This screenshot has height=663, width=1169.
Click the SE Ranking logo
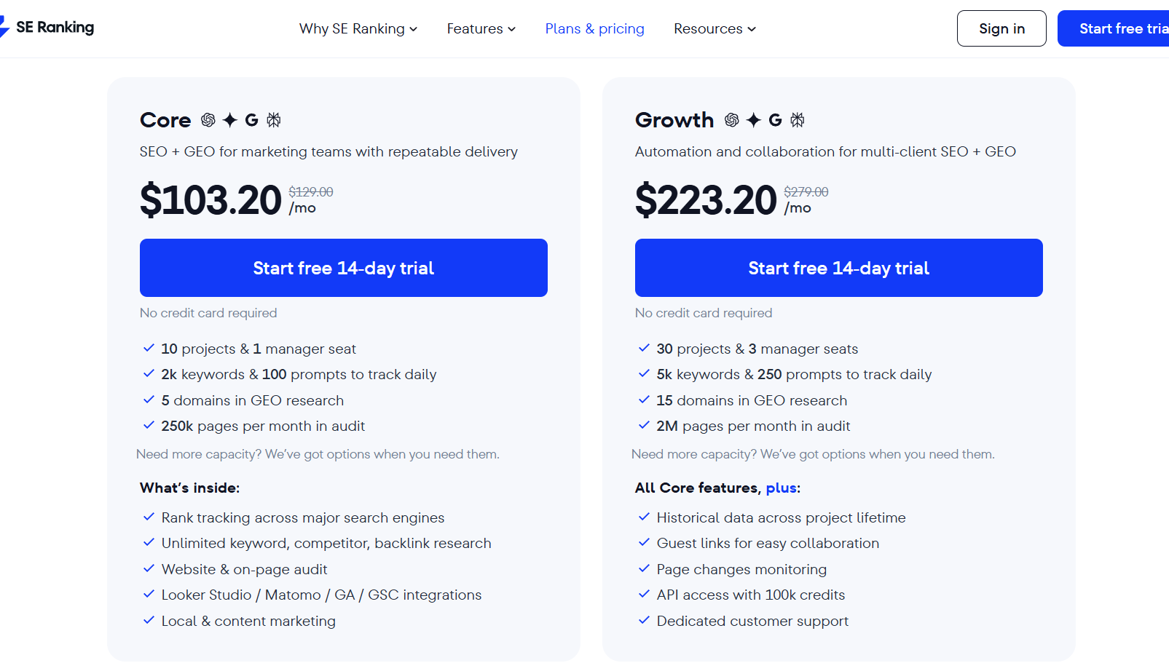pyautogui.click(x=47, y=28)
